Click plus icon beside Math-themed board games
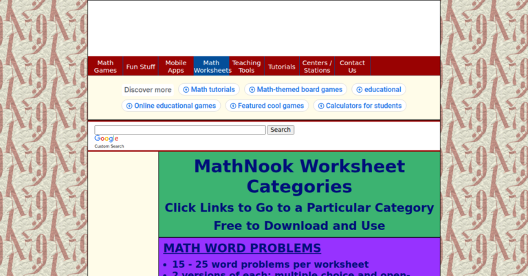This screenshot has width=528, height=276. coord(252,90)
